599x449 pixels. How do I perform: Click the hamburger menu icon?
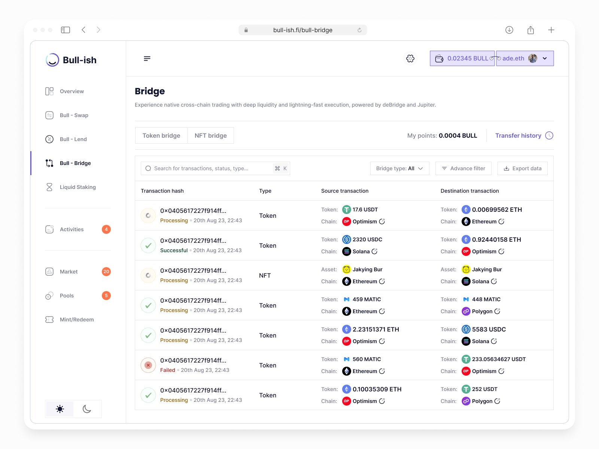[x=147, y=58]
